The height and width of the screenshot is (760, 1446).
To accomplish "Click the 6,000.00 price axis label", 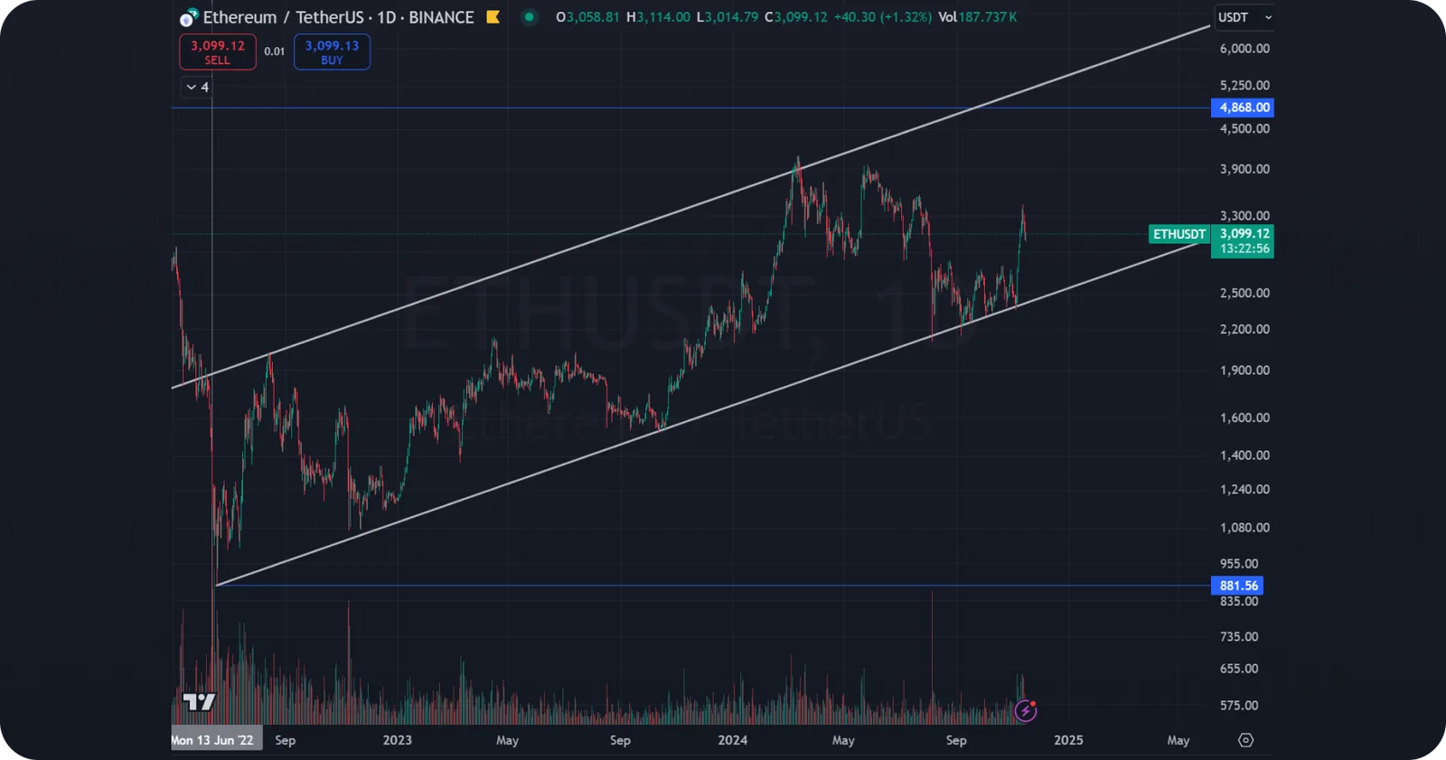I will [1244, 49].
